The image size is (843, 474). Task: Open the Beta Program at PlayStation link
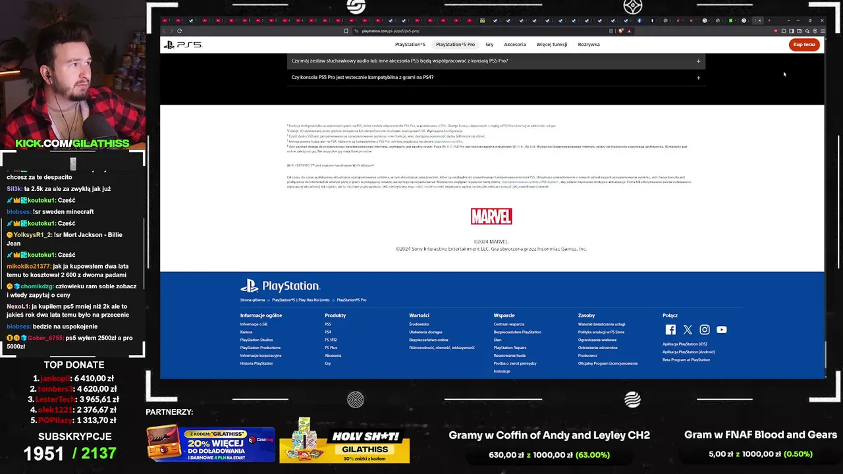click(686, 360)
